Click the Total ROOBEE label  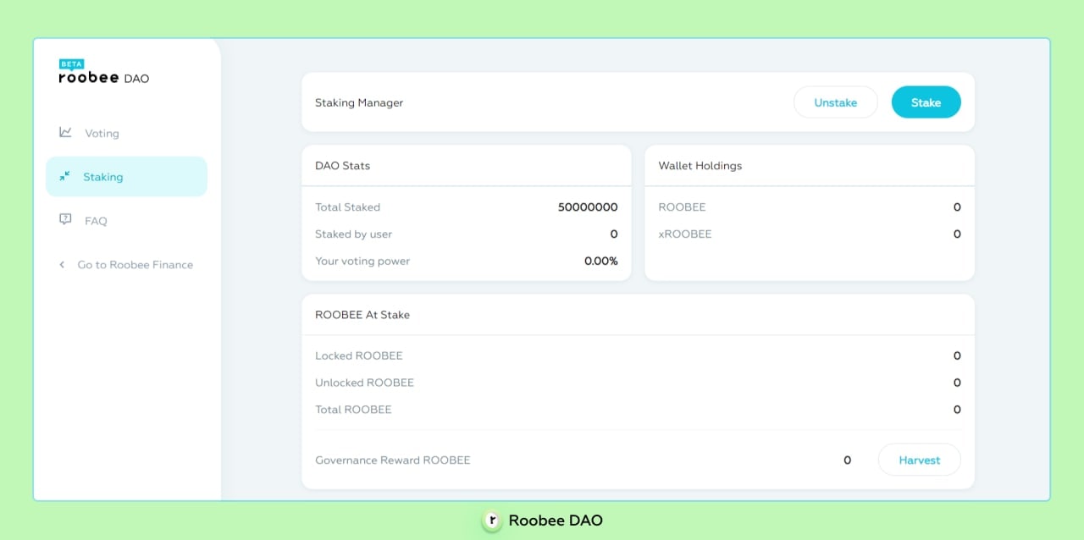coord(353,410)
